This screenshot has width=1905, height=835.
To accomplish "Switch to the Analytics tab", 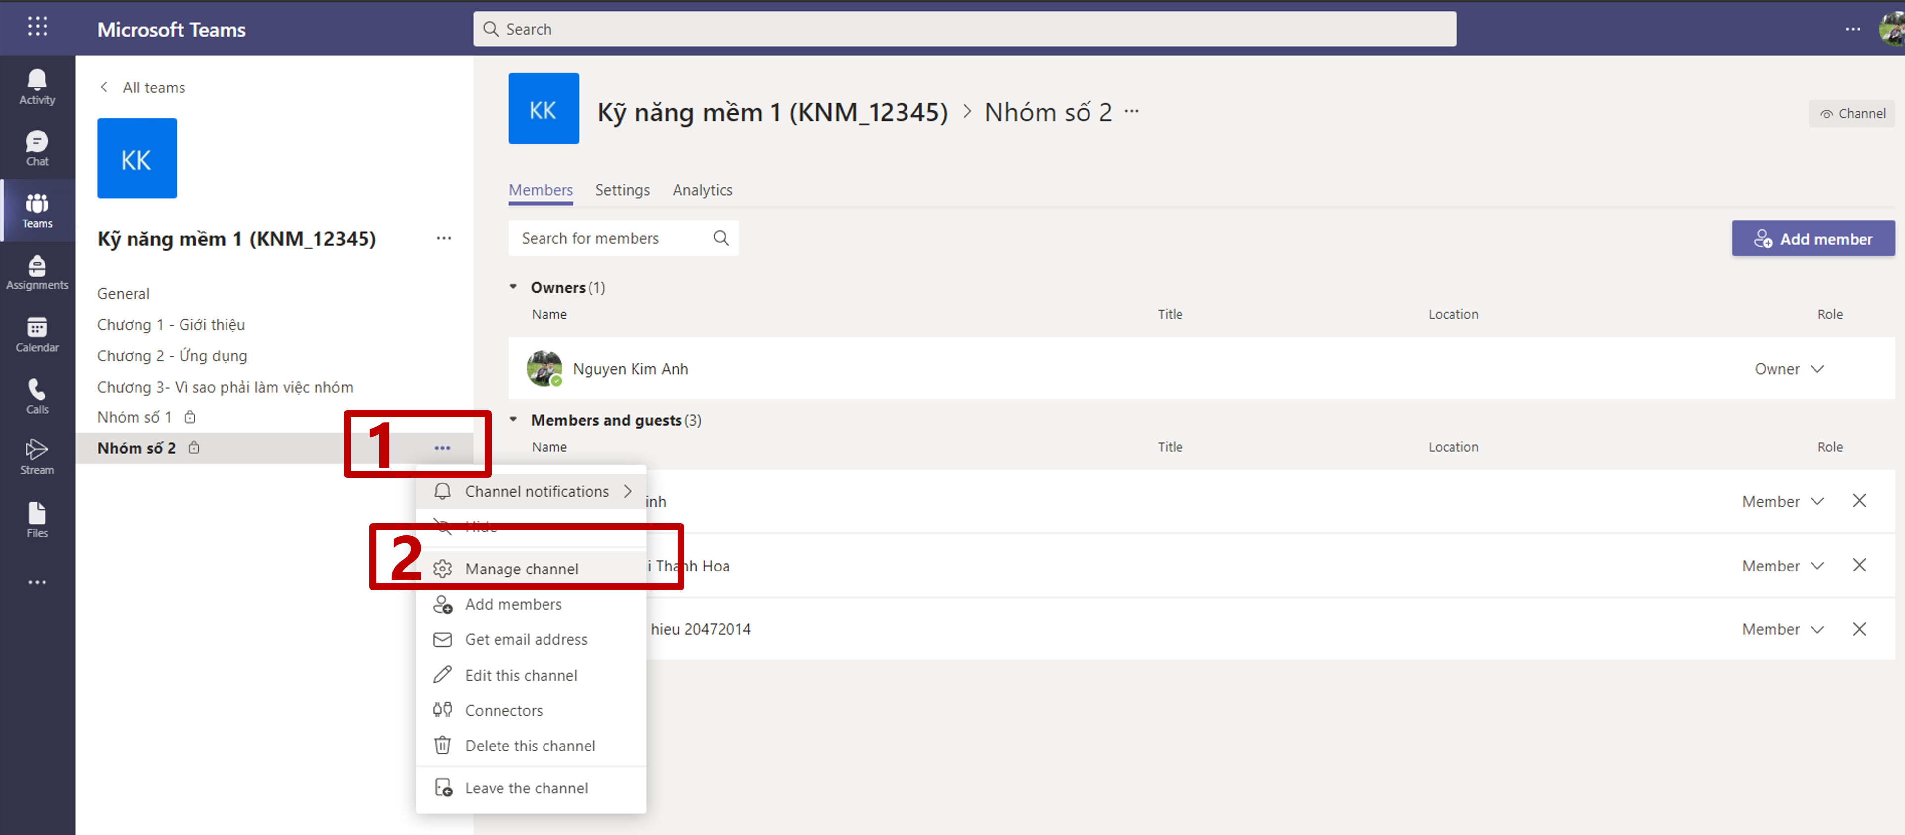I will click(702, 190).
